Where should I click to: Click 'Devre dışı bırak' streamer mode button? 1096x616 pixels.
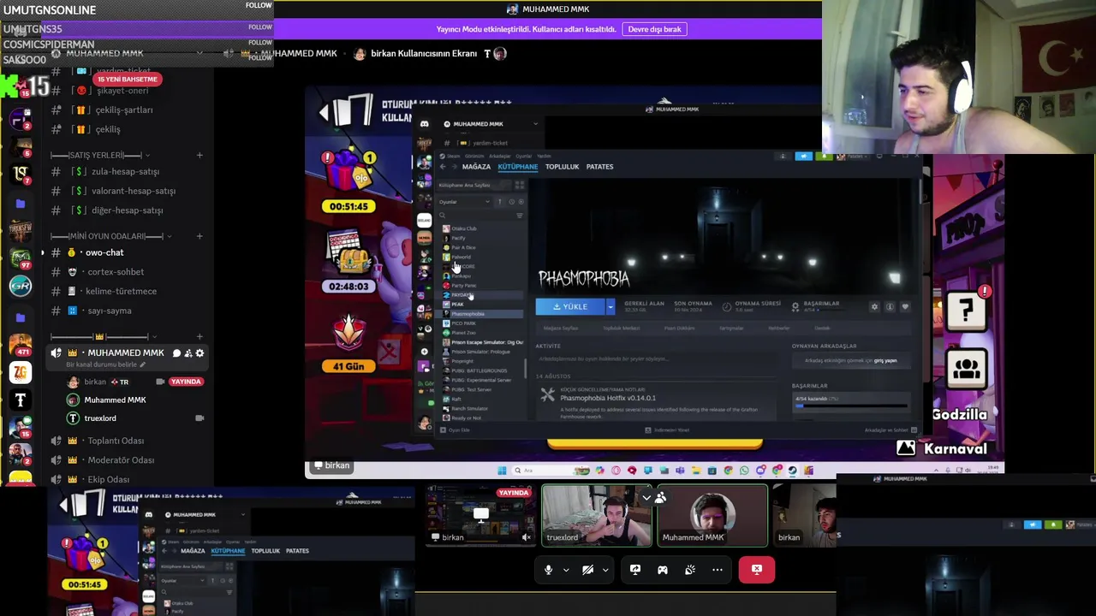(x=654, y=29)
